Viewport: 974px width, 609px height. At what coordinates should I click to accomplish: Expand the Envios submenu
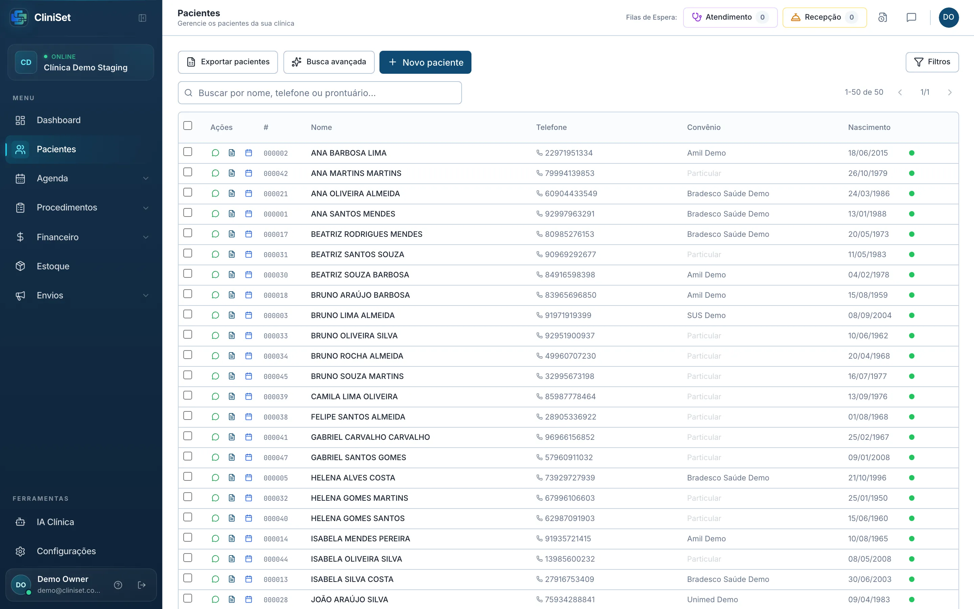(x=146, y=295)
